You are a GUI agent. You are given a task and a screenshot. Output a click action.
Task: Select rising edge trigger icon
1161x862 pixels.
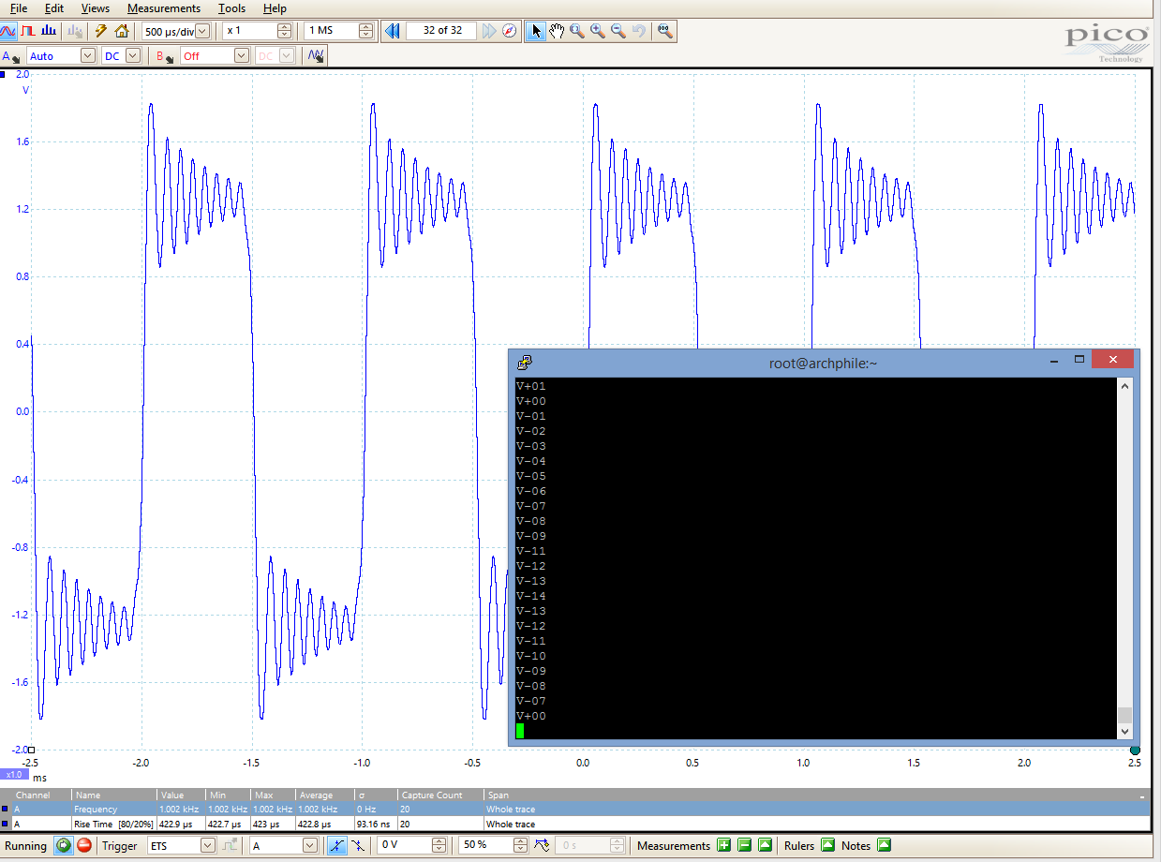pyautogui.click(x=338, y=845)
